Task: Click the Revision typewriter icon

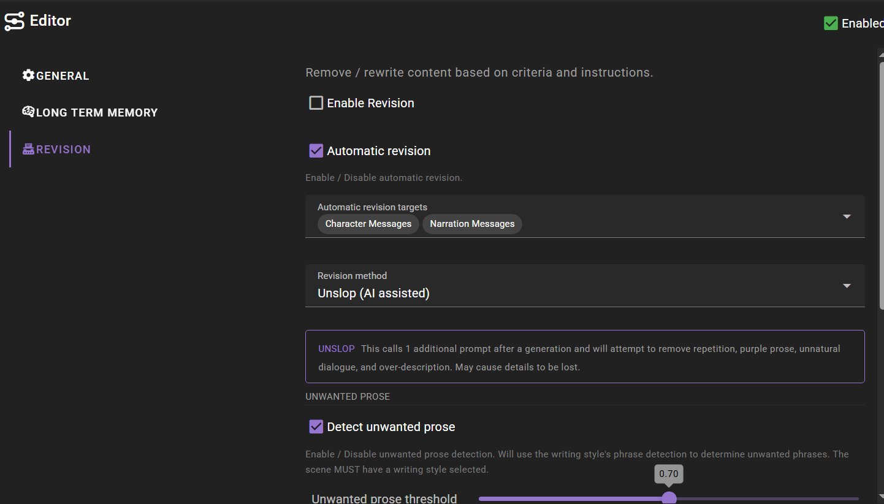Action: (x=28, y=149)
